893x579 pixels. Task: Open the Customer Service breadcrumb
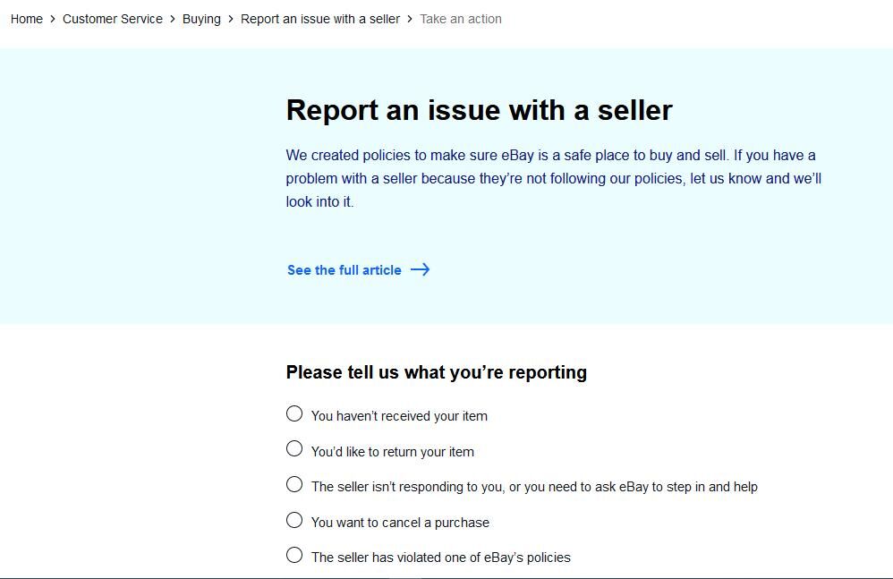(113, 19)
